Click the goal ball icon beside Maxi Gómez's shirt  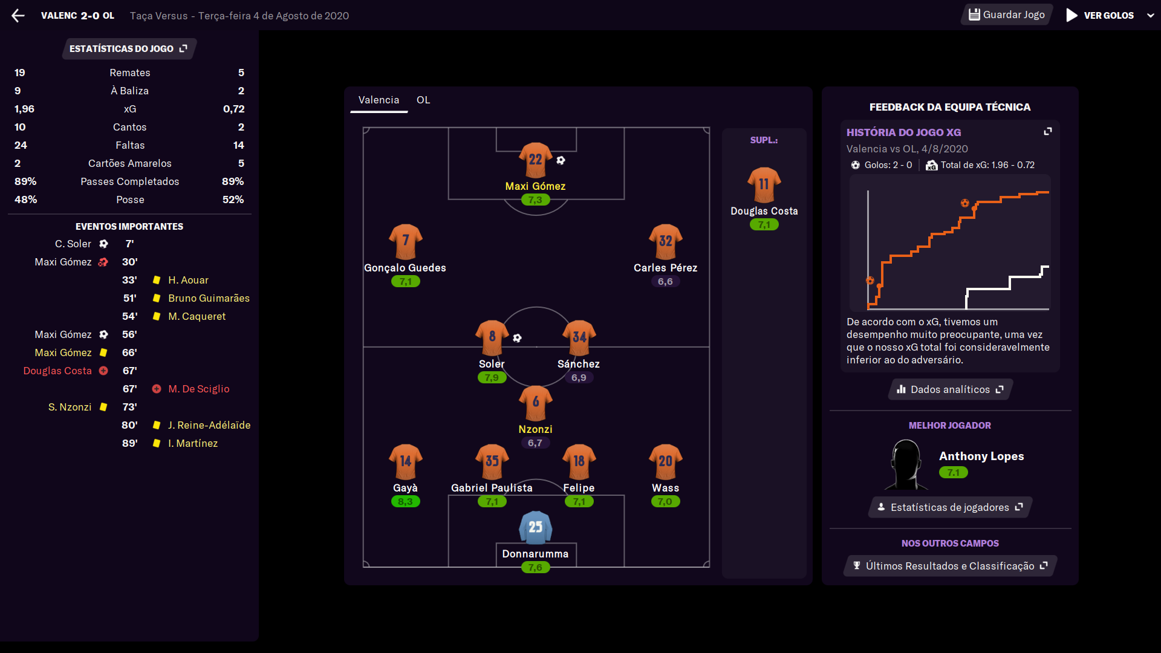pyautogui.click(x=561, y=161)
